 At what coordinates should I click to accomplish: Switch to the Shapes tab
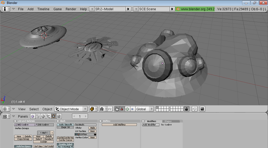tap(168, 121)
